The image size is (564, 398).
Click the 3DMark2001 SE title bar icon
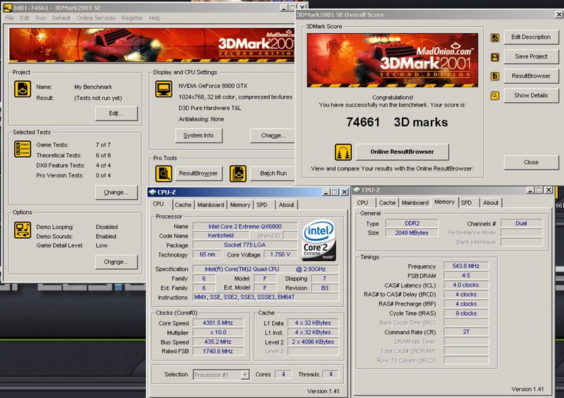point(7,8)
